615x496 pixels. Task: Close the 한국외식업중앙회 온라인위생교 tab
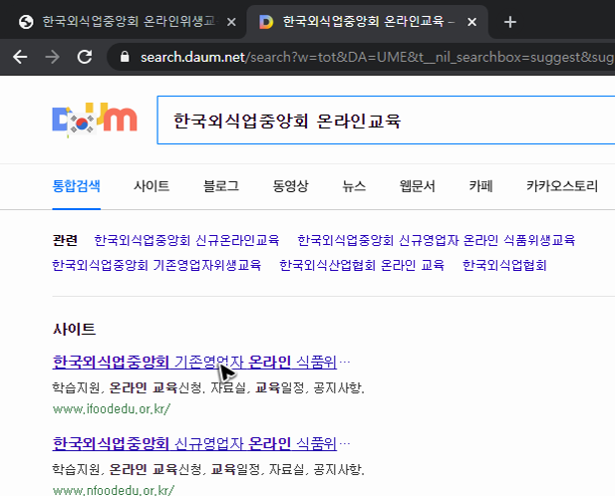[x=231, y=22]
